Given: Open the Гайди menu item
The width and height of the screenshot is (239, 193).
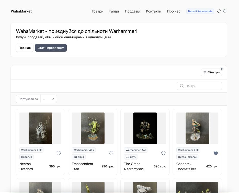Looking at the screenshot, I should [114, 11].
